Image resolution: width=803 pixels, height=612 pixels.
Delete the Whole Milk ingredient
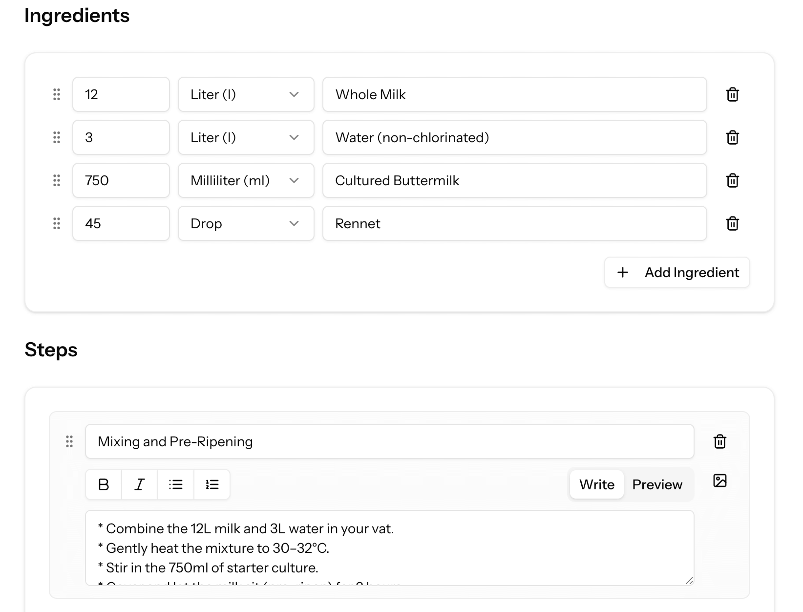coord(733,94)
